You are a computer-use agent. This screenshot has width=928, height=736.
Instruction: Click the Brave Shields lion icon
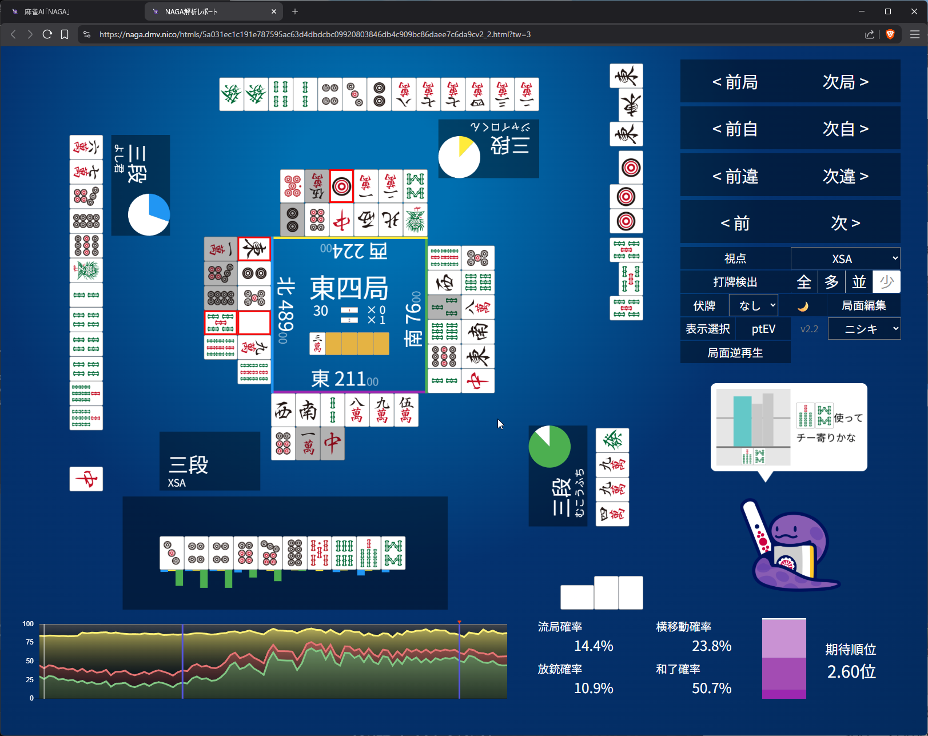point(890,34)
